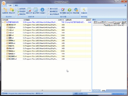Click the 添加文件 folder-plus icon
The image size is (128, 96).
coord(12,10)
